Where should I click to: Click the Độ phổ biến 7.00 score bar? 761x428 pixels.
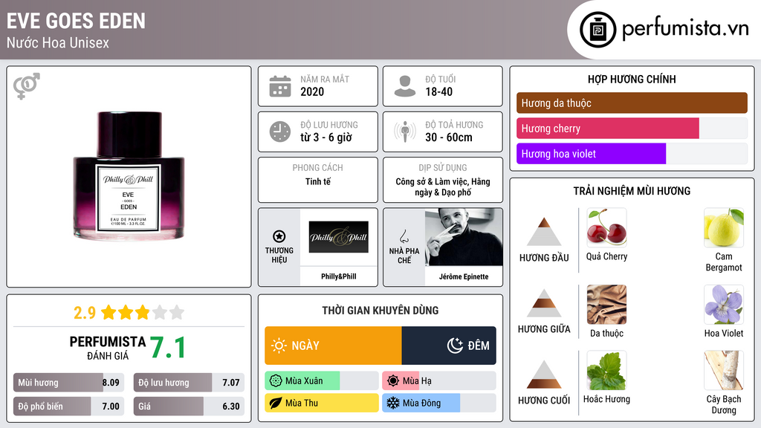[x=69, y=406]
